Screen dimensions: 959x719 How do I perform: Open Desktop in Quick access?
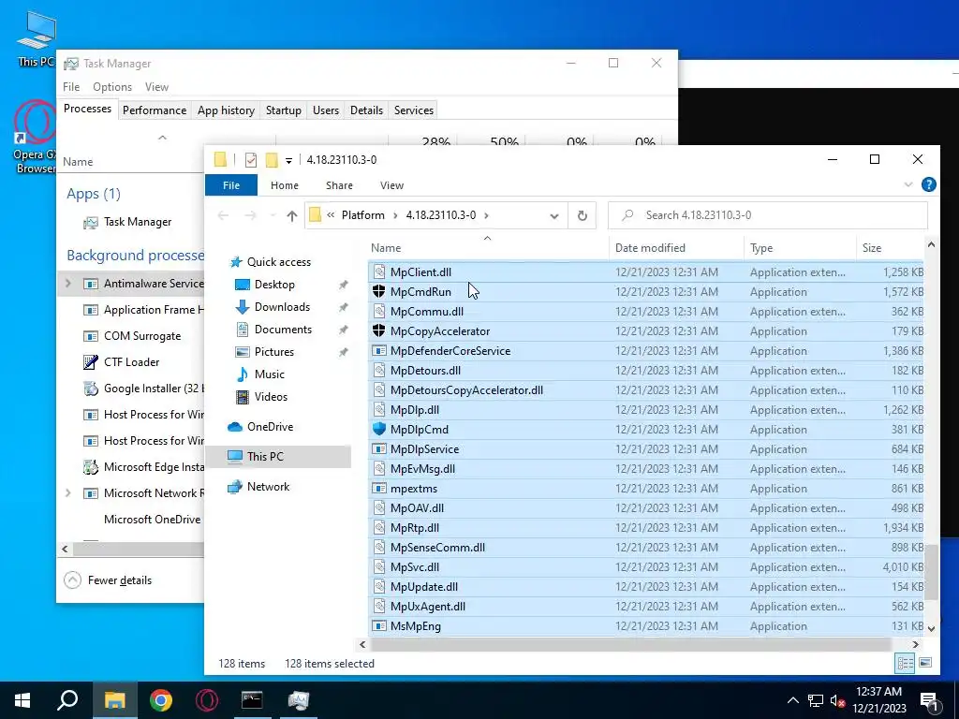point(274,285)
